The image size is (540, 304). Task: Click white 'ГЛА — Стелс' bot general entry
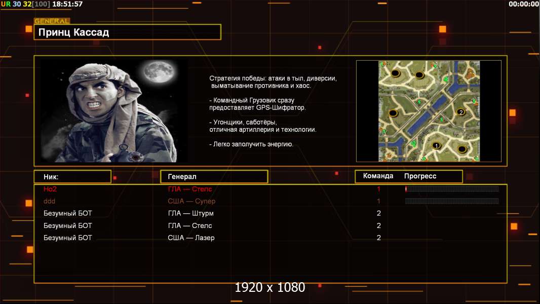[190, 225]
